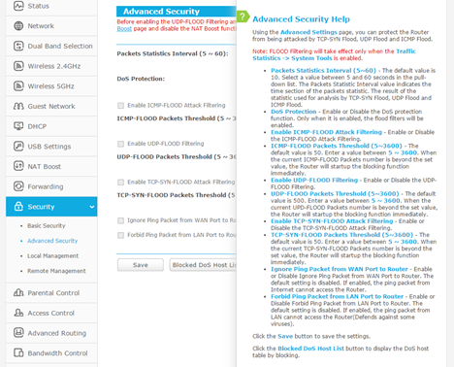The height and width of the screenshot is (367, 454).
Task: Click the DoS Protection label
Action: coord(141,79)
